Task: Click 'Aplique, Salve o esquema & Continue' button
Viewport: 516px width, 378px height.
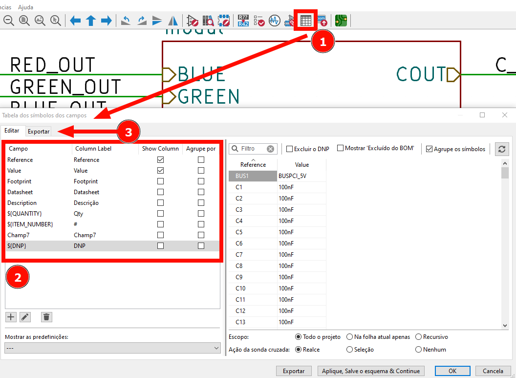Action: [371, 371]
